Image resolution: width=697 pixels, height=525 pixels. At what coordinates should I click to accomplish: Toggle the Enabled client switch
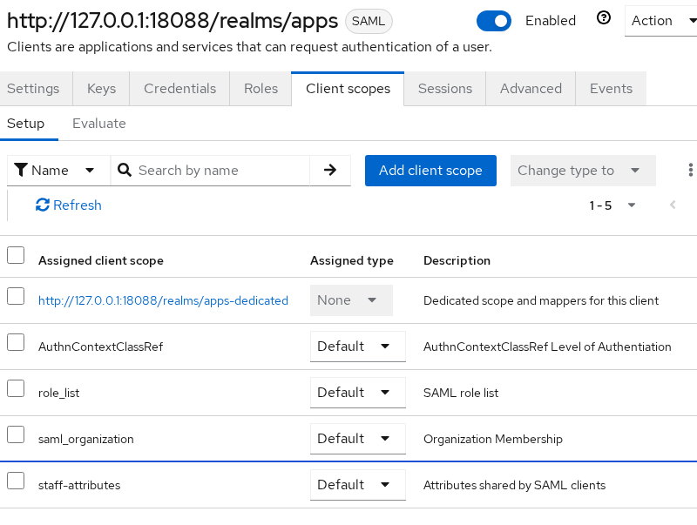[493, 21]
